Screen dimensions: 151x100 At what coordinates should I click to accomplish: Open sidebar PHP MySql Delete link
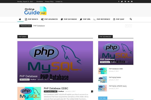(115, 77)
